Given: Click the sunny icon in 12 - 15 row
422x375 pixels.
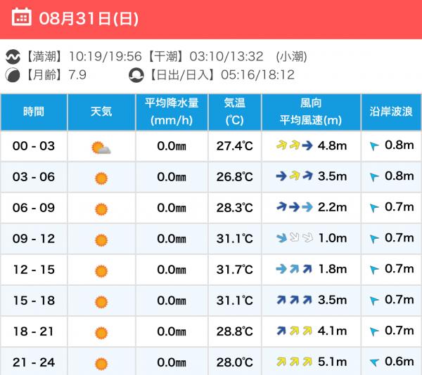Looking at the screenshot, I should (101, 271).
